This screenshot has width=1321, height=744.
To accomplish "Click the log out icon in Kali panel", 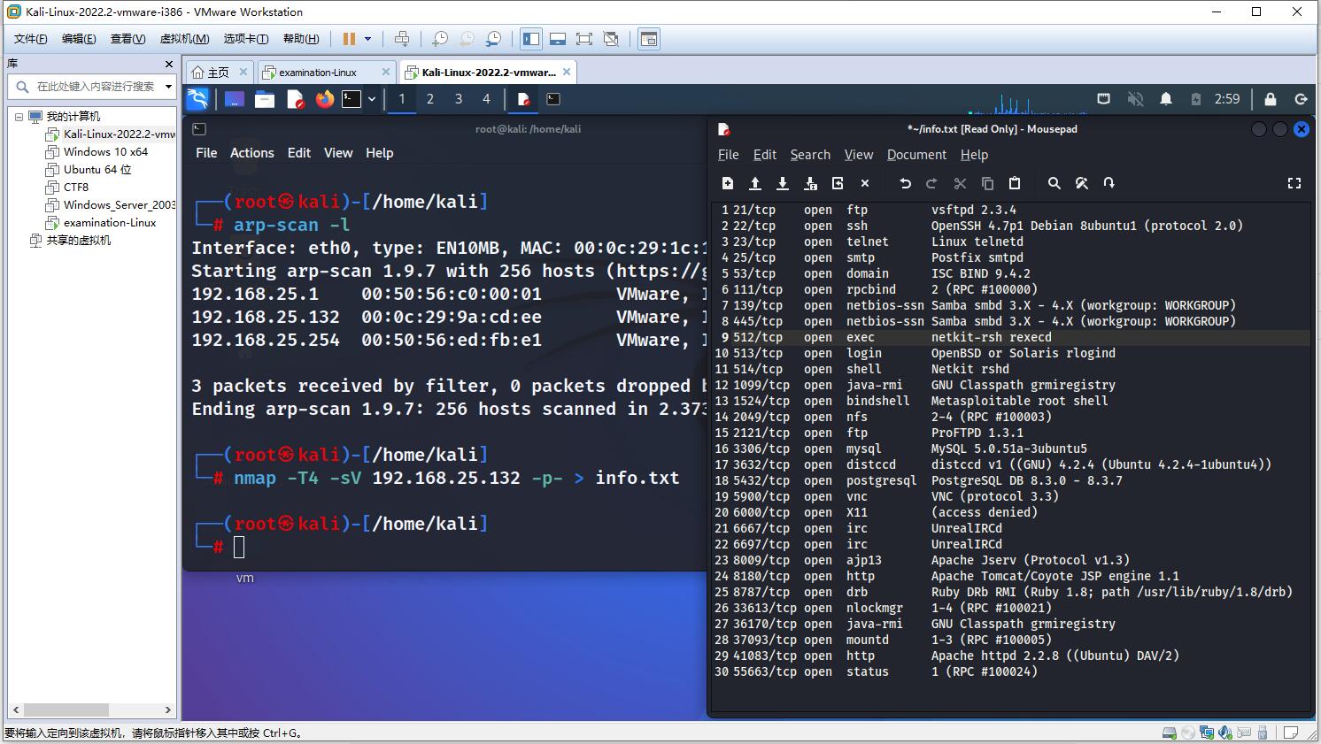I will [1301, 99].
